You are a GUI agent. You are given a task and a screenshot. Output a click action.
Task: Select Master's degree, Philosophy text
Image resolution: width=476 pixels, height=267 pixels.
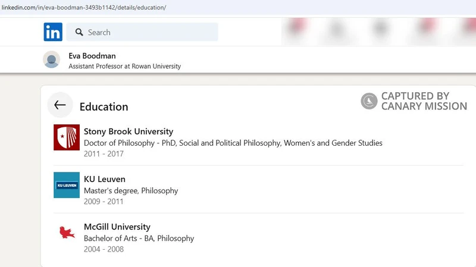click(131, 190)
